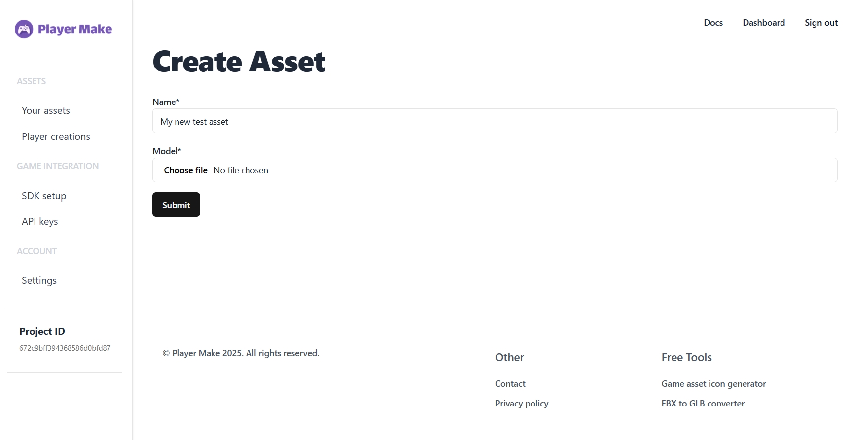Open the Docs link
The height and width of the screenshot is (440, 852).
713,23
